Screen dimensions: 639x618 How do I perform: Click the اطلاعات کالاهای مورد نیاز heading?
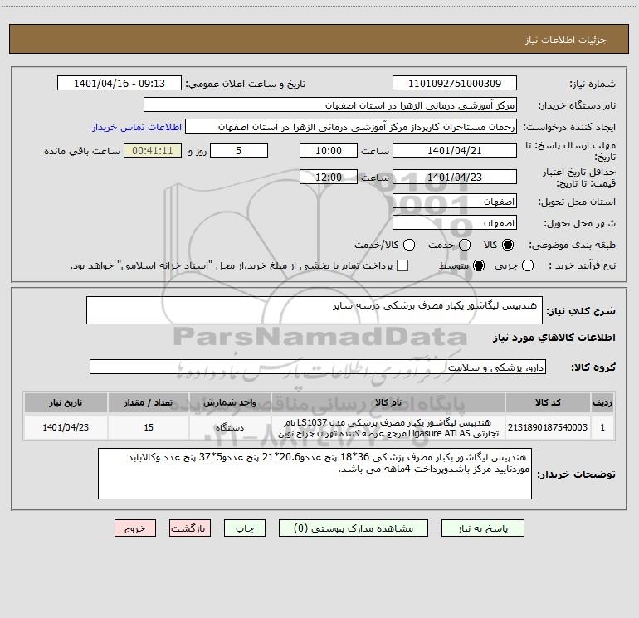(x=554, y=338)
